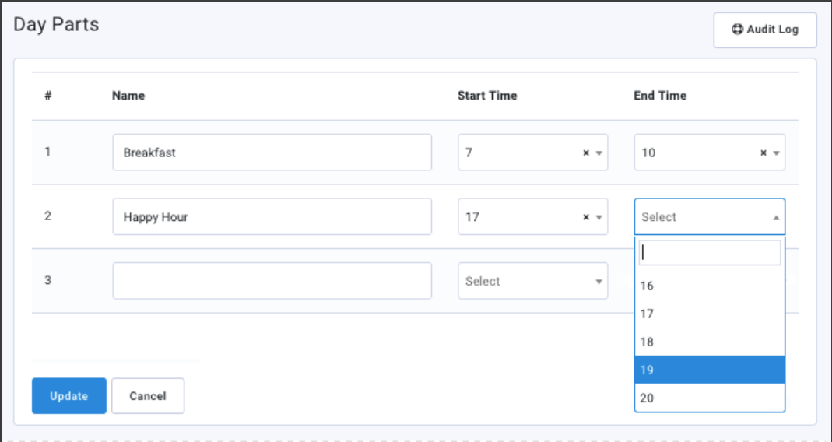Choose 20 from the end time list
Viewport: 832px width, 442px height.
pos(709,398)
